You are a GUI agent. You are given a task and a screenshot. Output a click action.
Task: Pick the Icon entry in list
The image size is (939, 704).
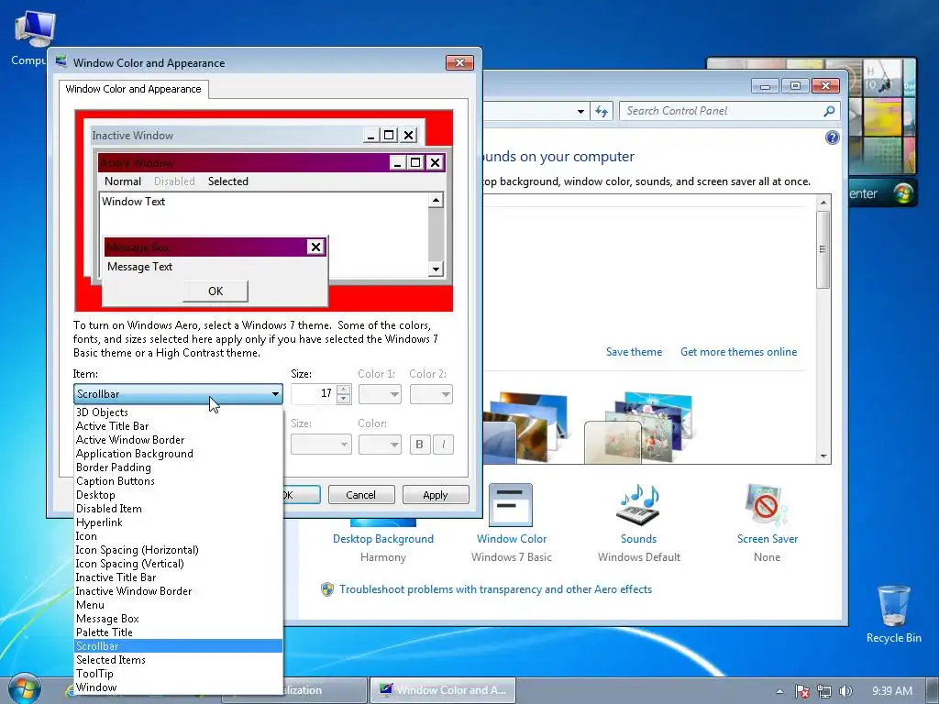[x=178, y=535]
